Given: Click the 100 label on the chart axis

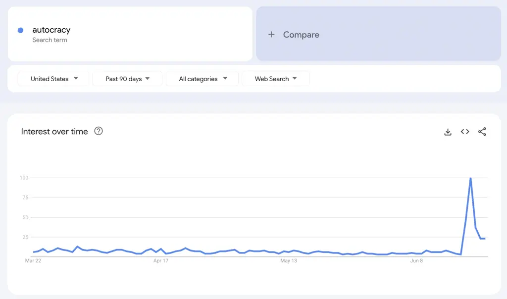Looking at the screenshot, I should tap(23, 178).
